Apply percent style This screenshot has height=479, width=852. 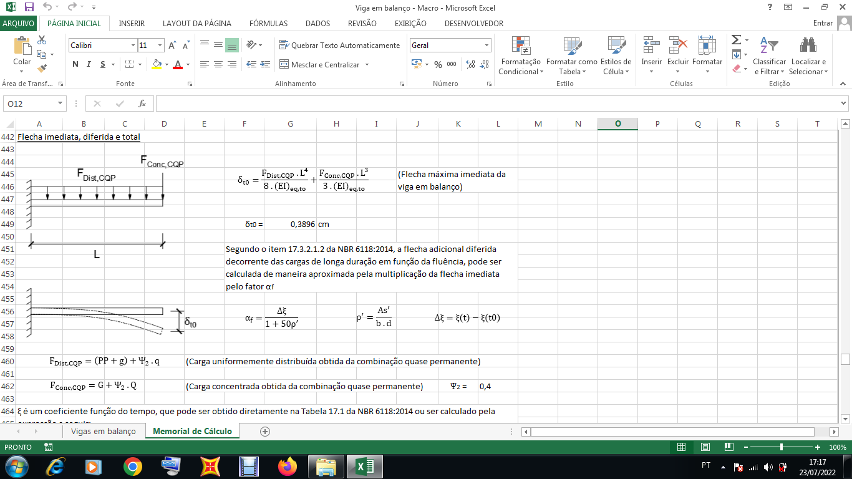(438, 64)
